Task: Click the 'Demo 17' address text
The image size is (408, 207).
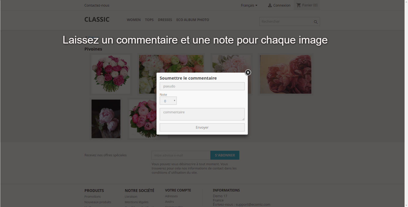Action: pos(220,196)
